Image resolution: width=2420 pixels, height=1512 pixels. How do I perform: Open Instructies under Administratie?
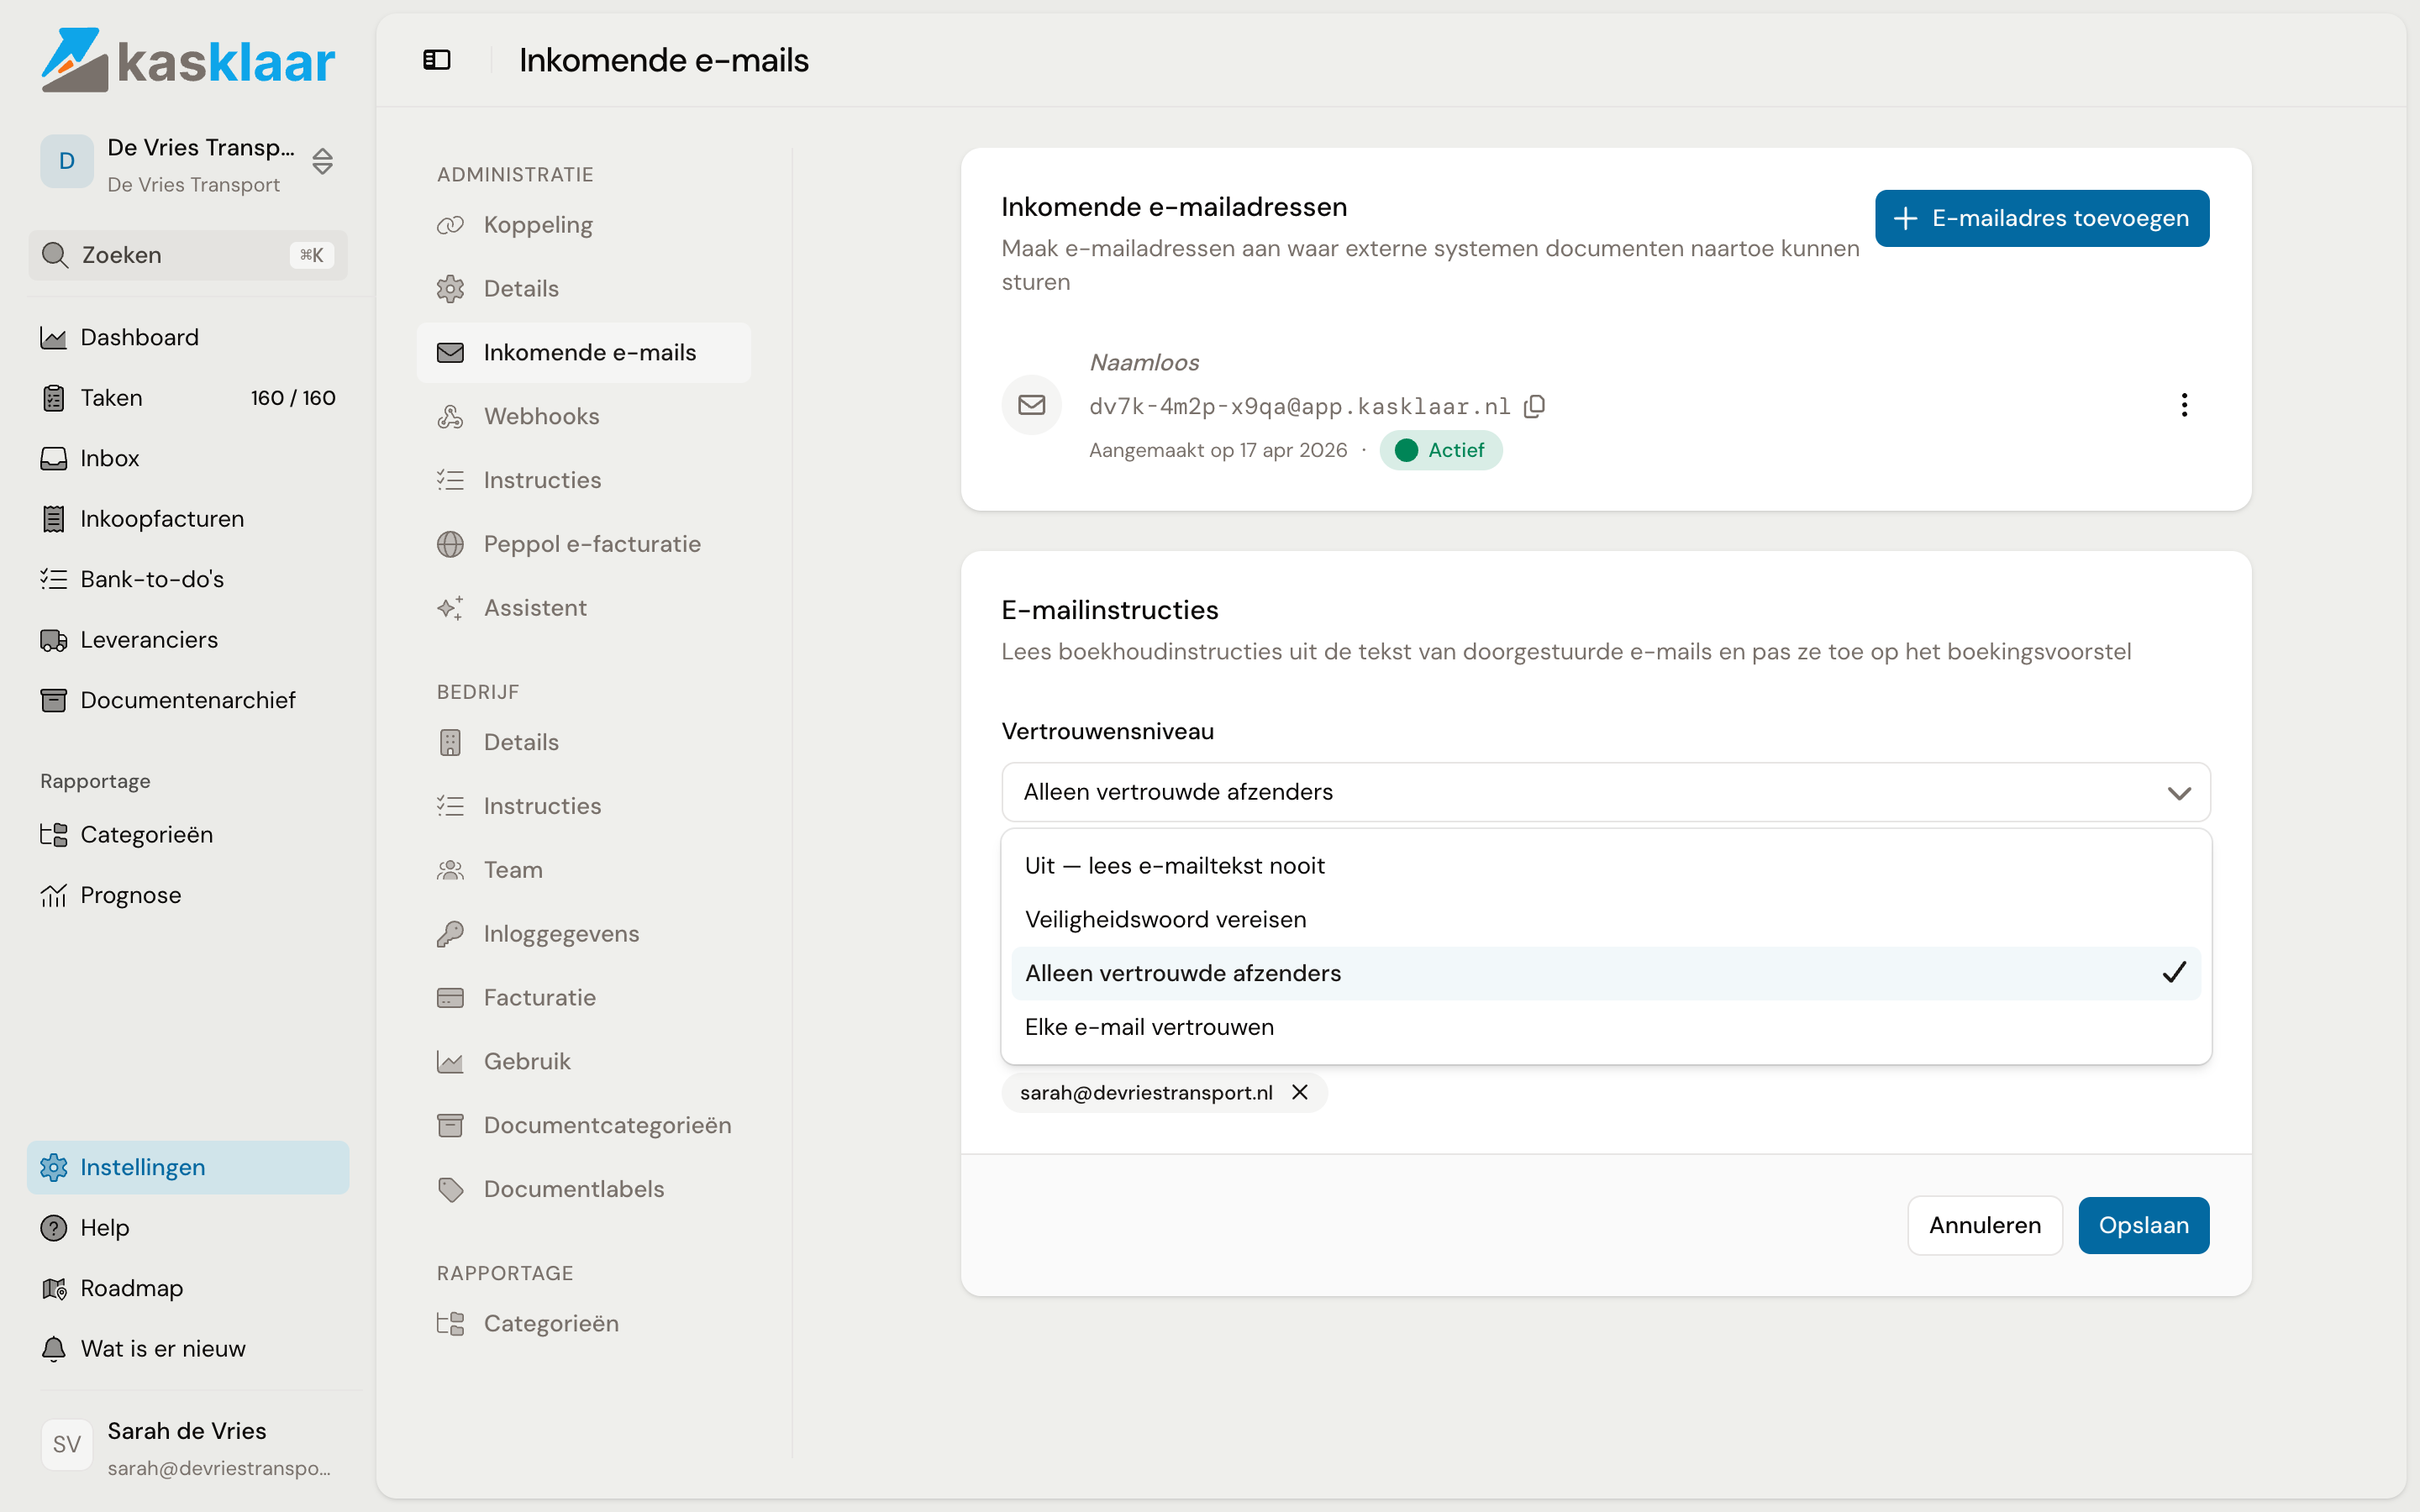pyautogui.click(x=584, y=480)
